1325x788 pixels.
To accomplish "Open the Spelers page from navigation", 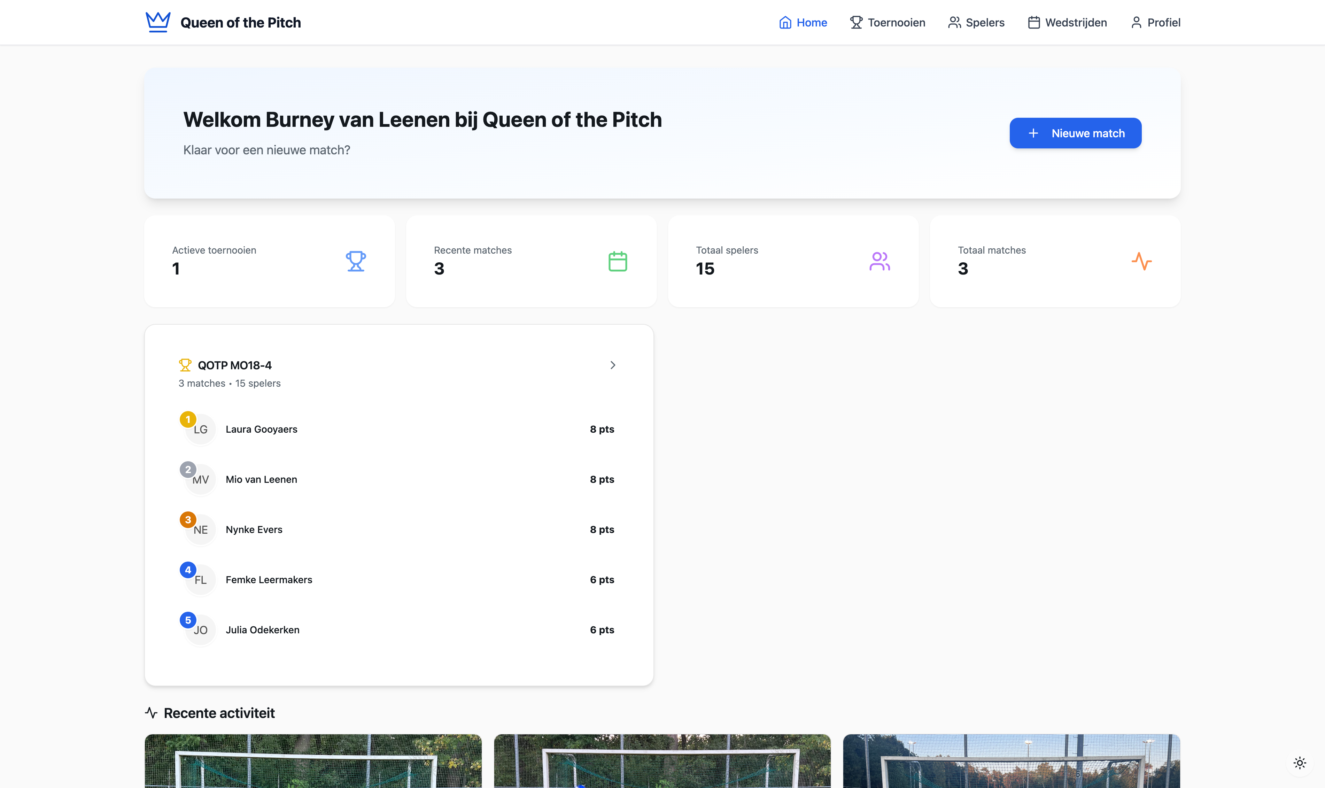I will pos(976,22).
